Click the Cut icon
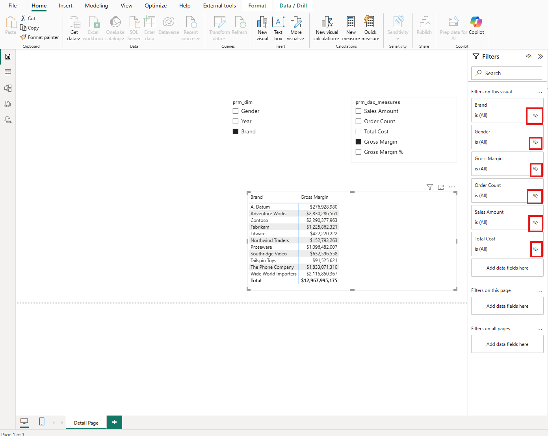The width and height of the screenshot is (548, 436). click(x=24, y=18)
